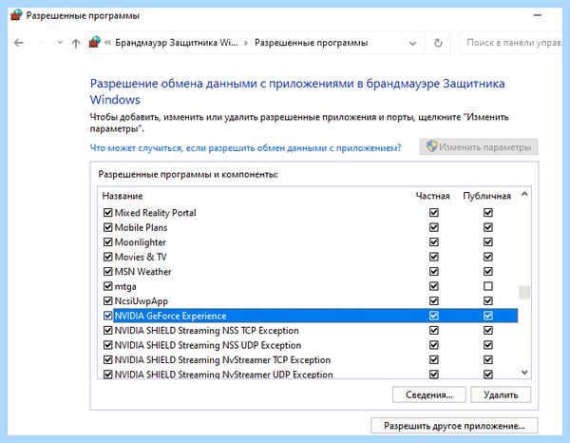Toggle NvStreamer TCP Exception private checkbox

[434, 359]
